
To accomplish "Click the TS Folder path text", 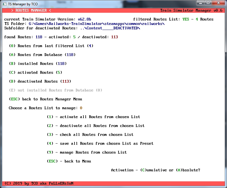I will (97, 24).
